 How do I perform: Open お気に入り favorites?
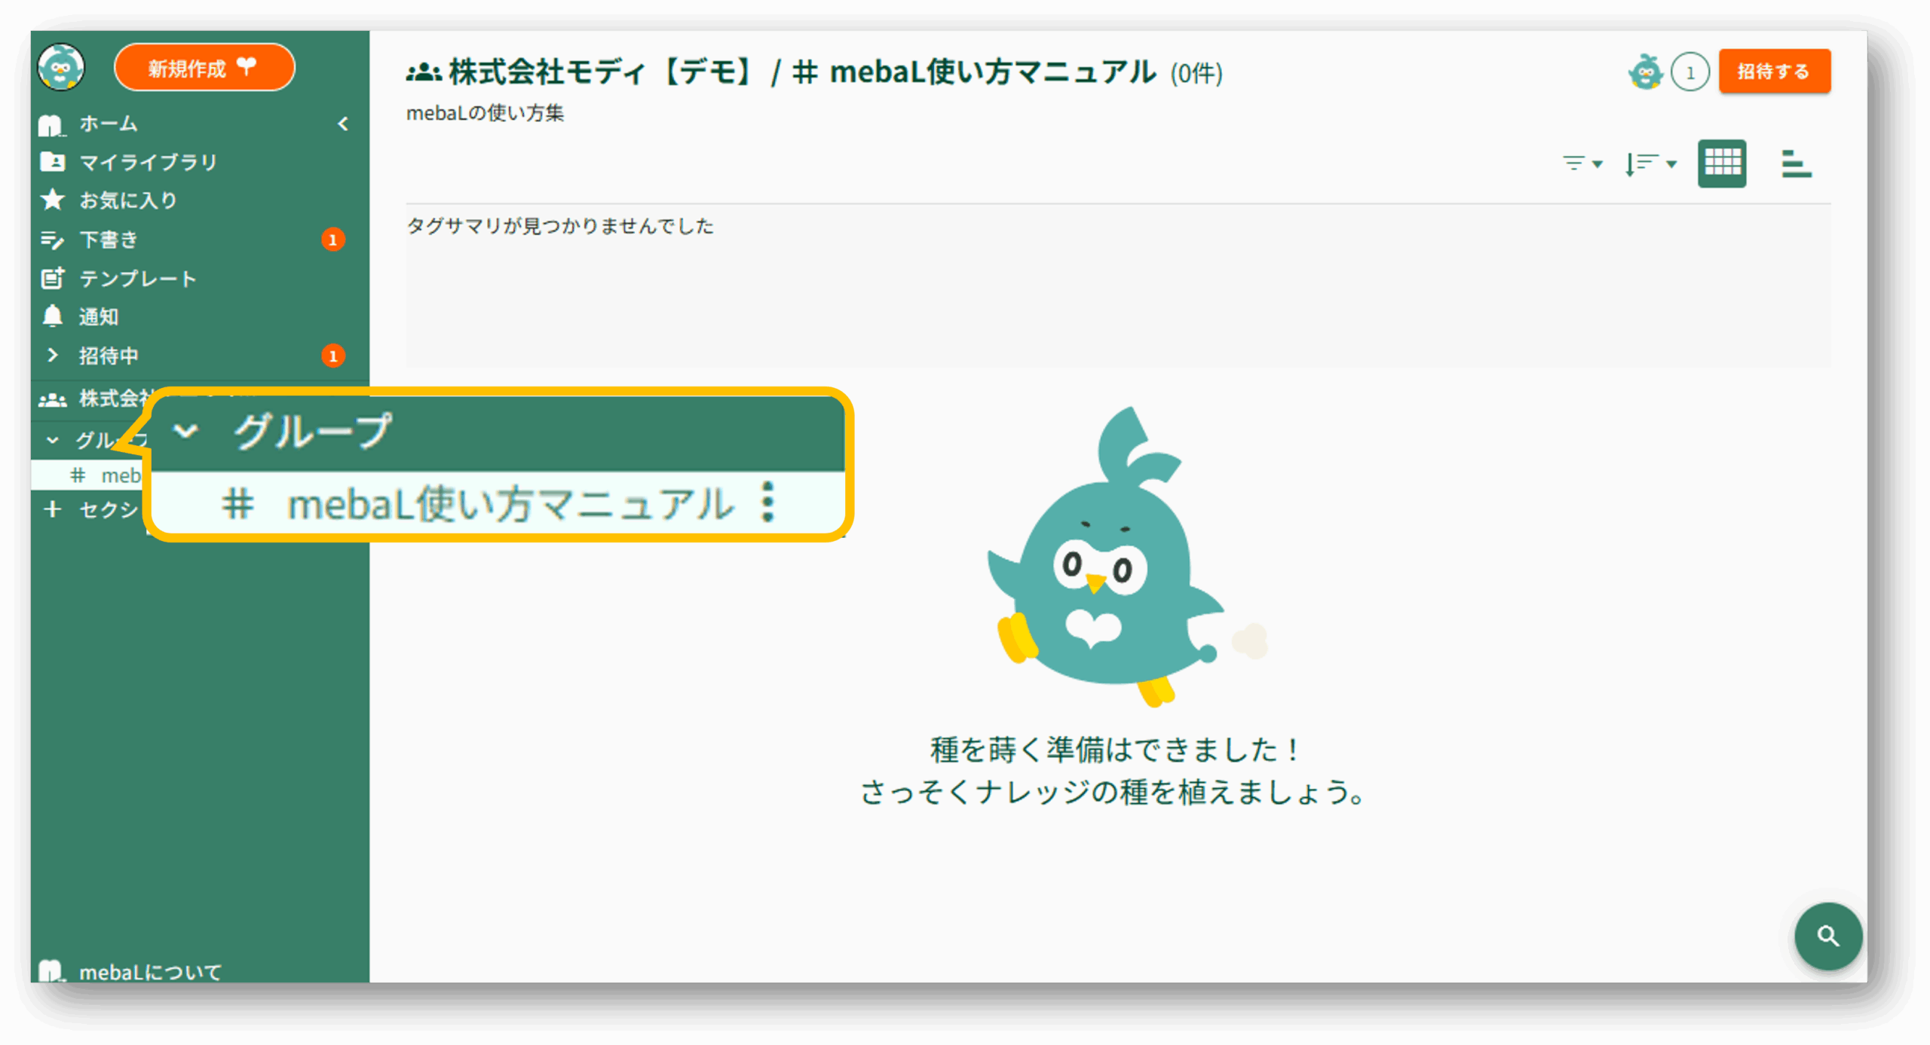tap(128, 200)
